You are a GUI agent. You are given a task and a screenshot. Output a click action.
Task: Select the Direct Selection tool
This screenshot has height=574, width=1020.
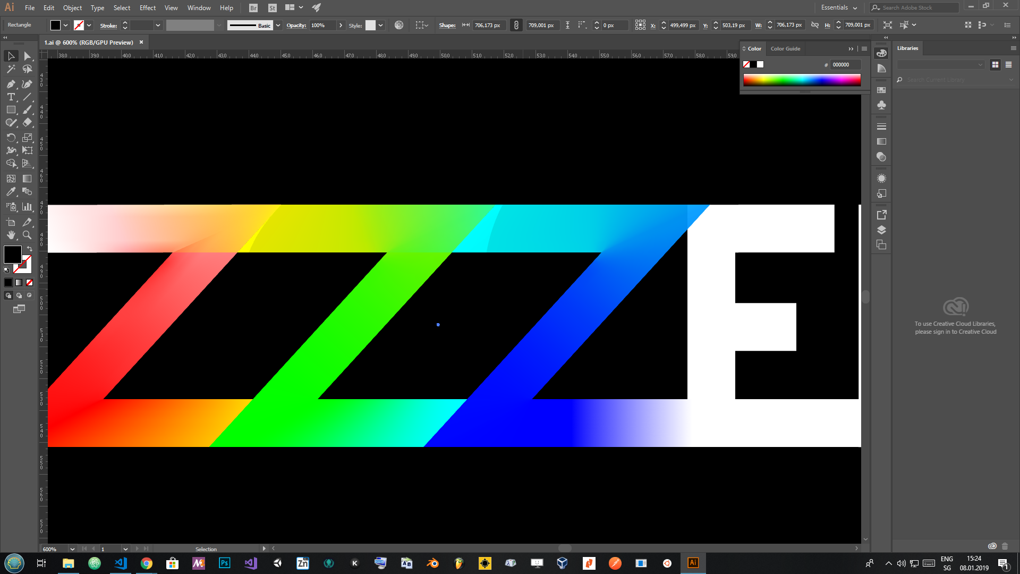coord(27,56)
